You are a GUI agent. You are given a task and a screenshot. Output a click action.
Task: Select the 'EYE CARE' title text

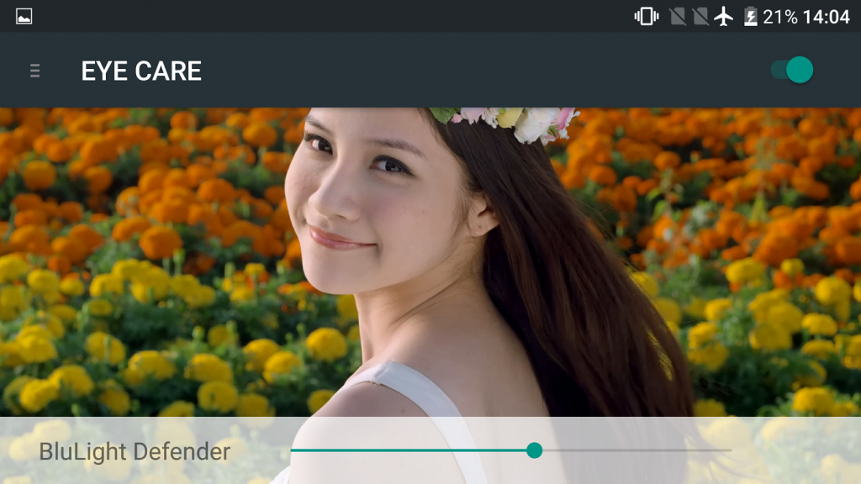click(x=141, y=71)
